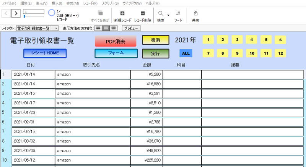Open the layout (レイアウト) dropdown
306x167 pixels.
click(x=37, y=28)
